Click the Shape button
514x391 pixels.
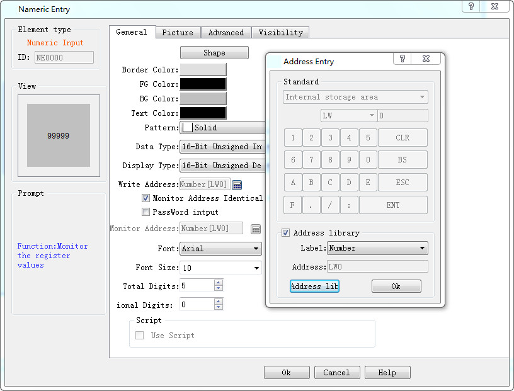(214, 52)
